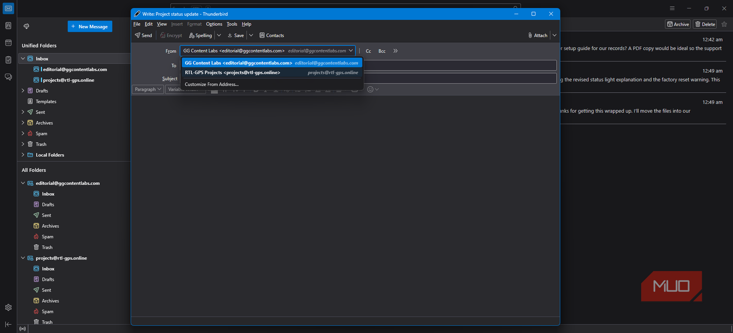This screenshot has width=733, height=333.
Task: Open the Help menu
Action: pyautogui.click(x=246, y=24)
